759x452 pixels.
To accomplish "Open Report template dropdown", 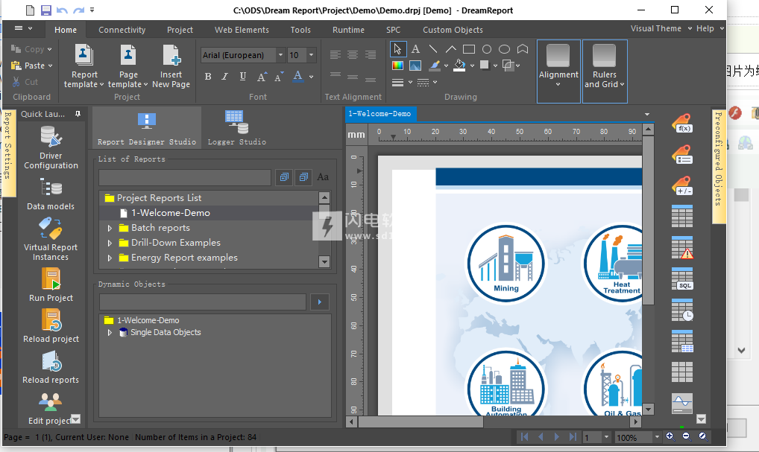I will click(x=84, y=67).
